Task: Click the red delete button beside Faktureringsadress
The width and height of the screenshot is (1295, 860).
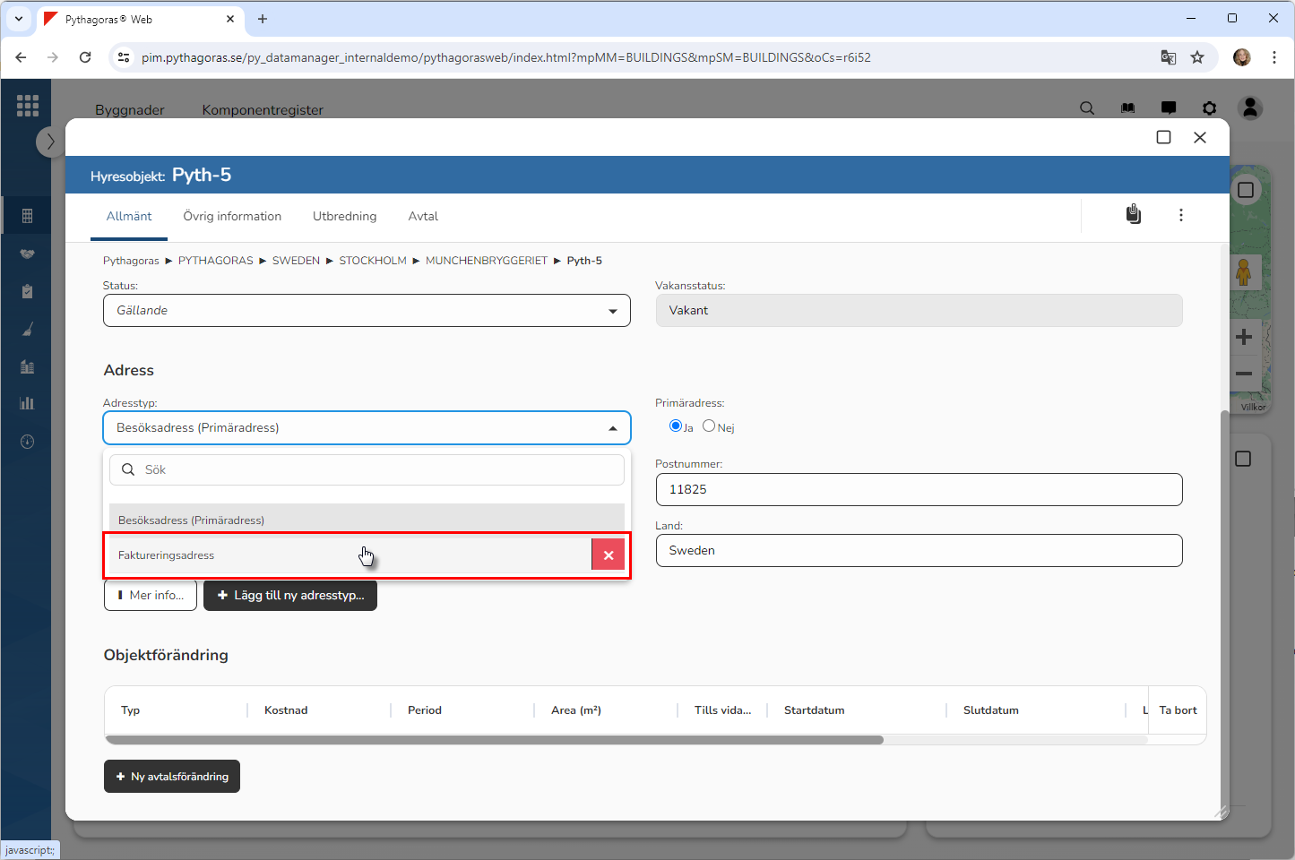Action: point(608,555)
